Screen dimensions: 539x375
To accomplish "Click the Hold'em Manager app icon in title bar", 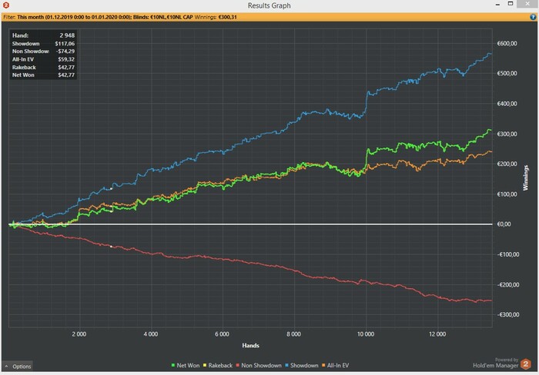I will 6,5.
